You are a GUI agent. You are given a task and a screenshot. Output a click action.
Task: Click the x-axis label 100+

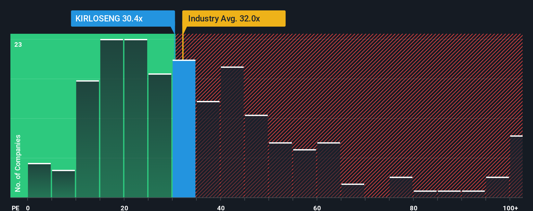[510, 208]
